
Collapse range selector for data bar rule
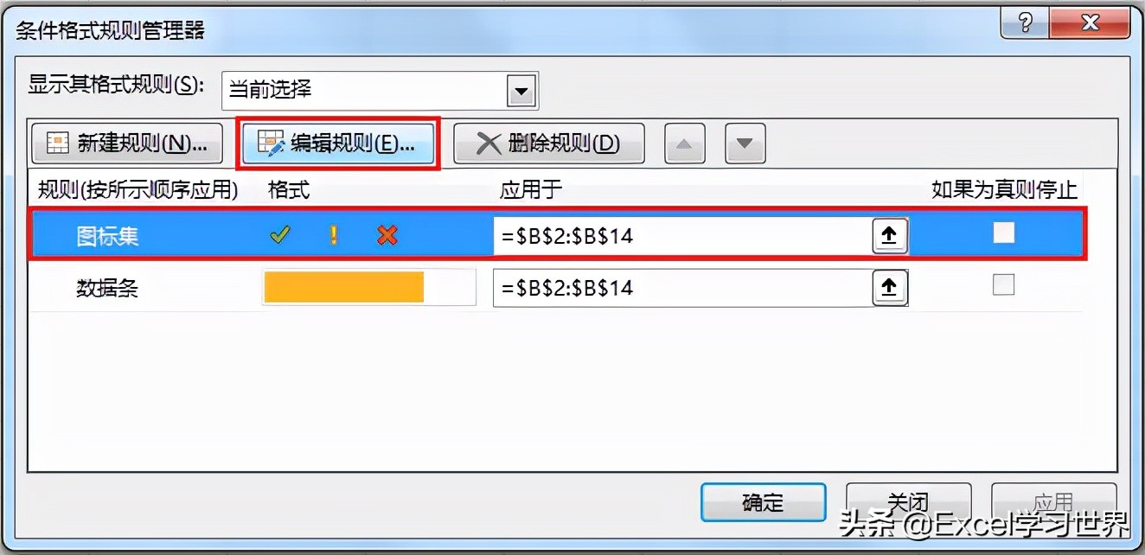coord(889,288)
